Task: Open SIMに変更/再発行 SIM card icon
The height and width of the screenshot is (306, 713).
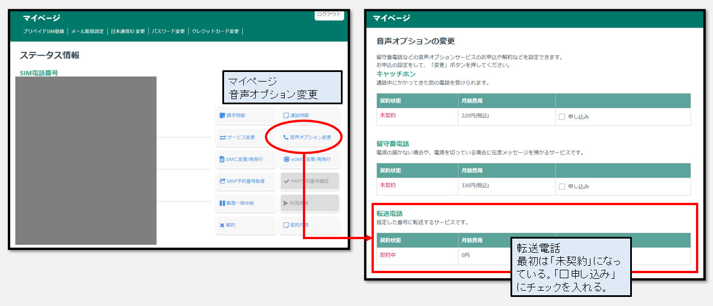Action: click(x=222, y=160)
